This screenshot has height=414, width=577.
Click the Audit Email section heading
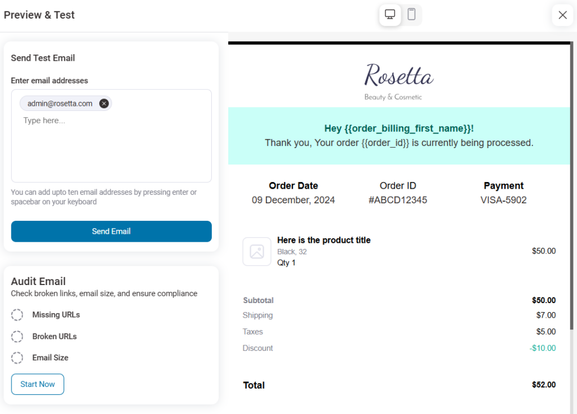tap(38, 281)
